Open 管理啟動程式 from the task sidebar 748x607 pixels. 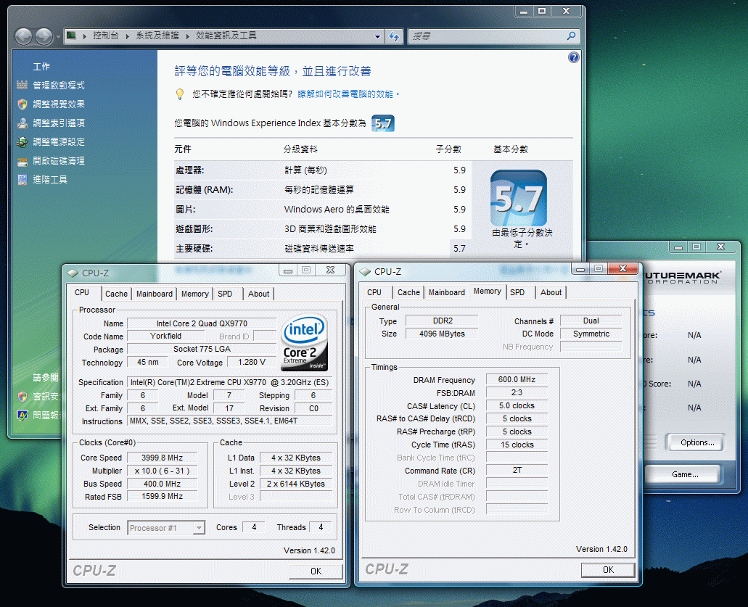click(59, 85)
